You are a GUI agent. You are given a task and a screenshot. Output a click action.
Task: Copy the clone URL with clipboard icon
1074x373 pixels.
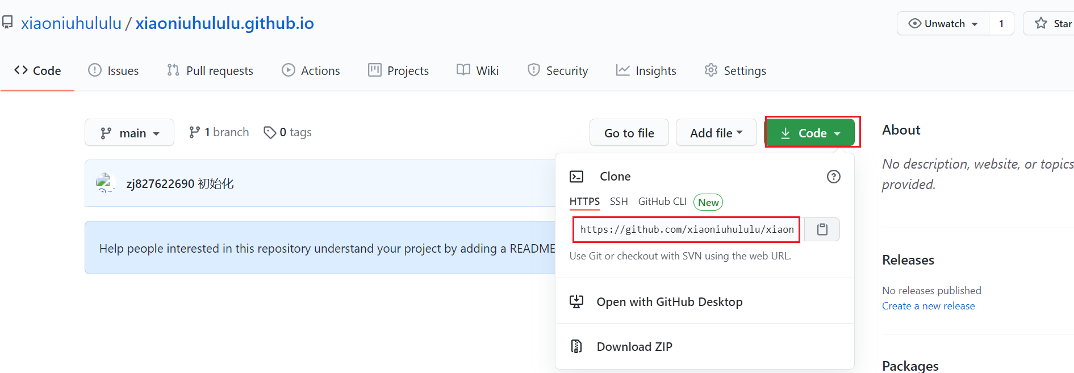[x=822, y=229]
